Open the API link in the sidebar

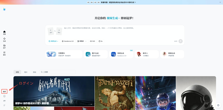(x=4, y=101)
